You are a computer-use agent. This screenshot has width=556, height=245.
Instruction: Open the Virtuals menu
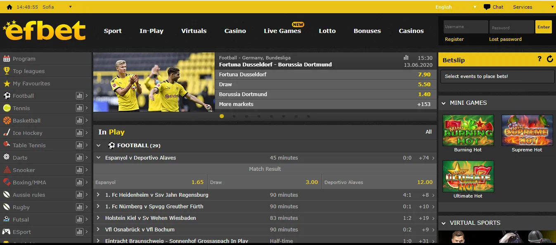point(194,31)
